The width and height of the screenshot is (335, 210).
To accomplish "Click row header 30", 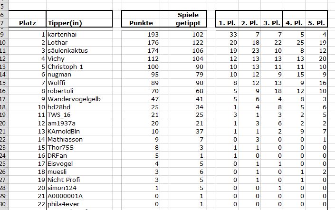I will click(x=3, y=204).
